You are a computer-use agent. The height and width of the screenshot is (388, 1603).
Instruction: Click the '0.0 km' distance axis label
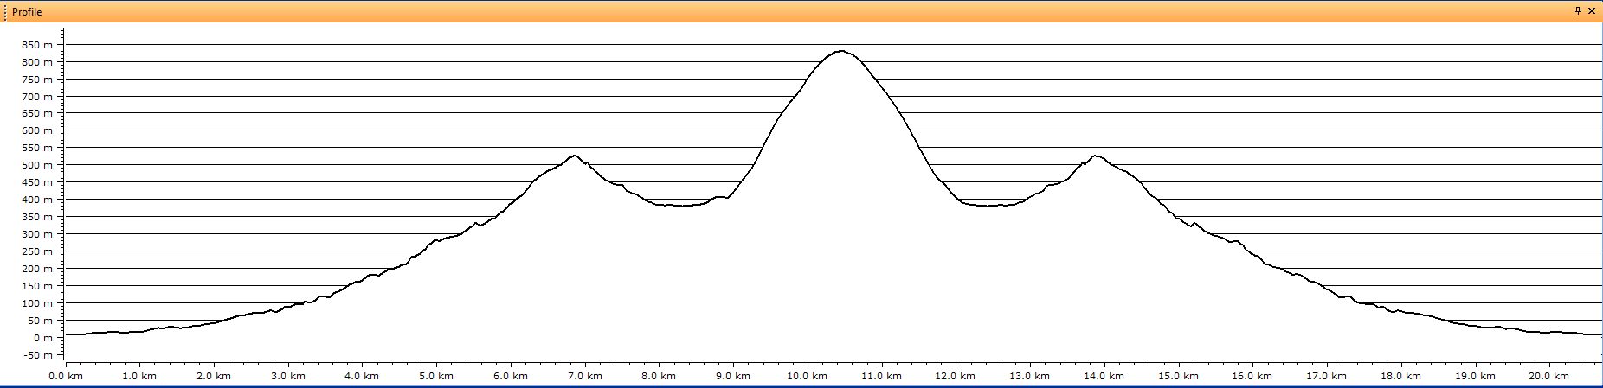coord(66,377)
